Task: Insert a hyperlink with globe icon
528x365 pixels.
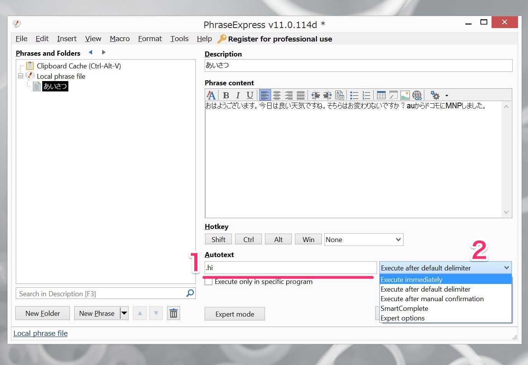Action: [417, 95]
